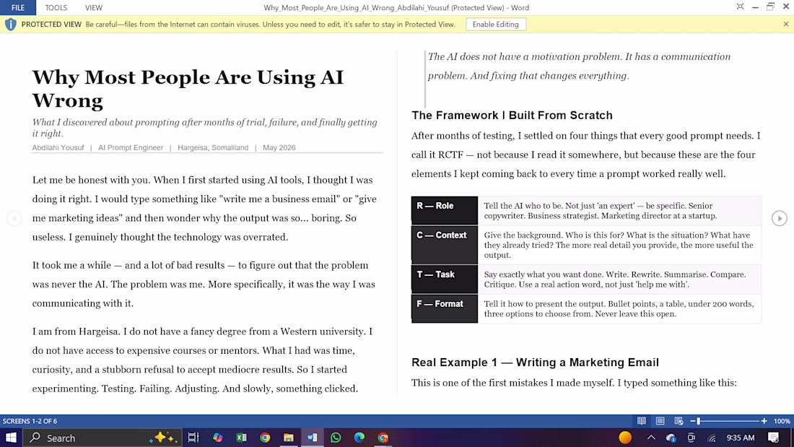Toggle auto-hide reading toolbar icon
794x447 pixels.
point(740,6)
